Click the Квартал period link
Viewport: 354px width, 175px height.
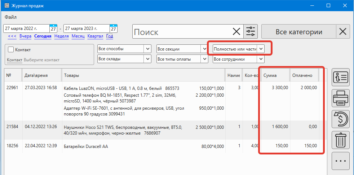coord(95,36)
